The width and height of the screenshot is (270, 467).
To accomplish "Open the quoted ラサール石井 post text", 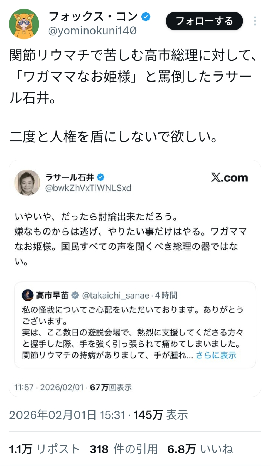I will point(130,239).
